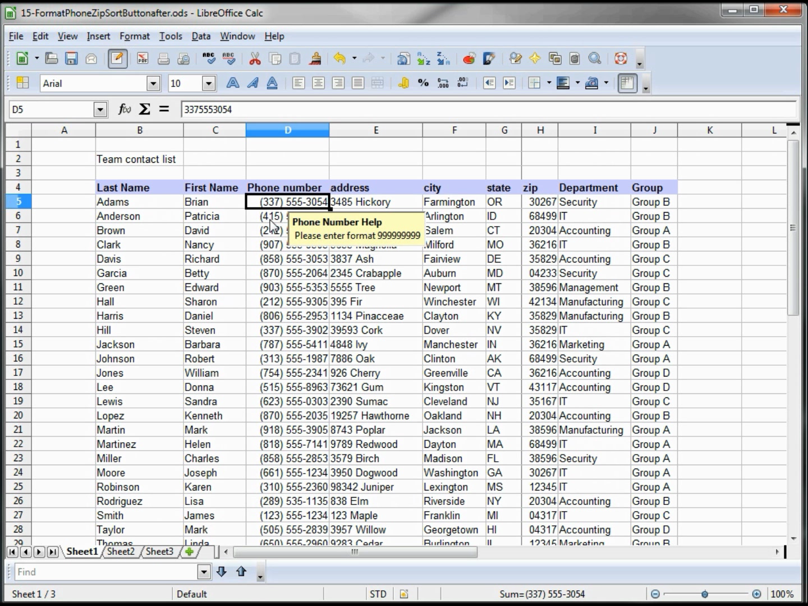Open the Name Box dropdown

click(100, 109)
